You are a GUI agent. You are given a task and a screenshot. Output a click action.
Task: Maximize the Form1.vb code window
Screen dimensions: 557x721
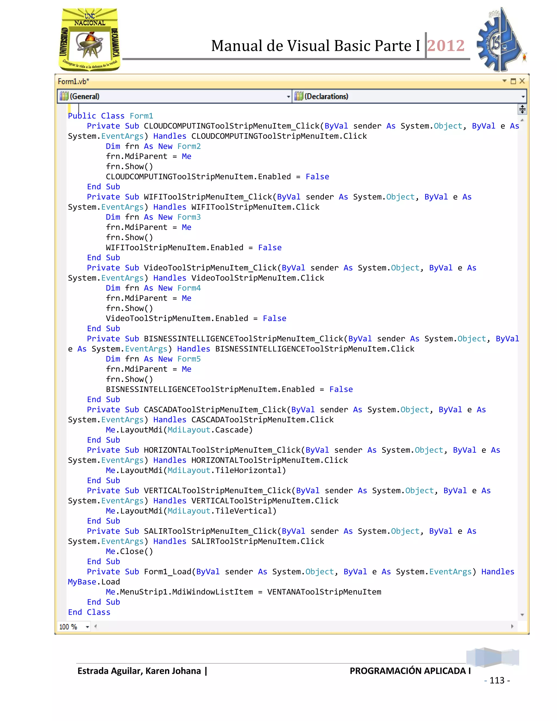[x=513, y=81]
